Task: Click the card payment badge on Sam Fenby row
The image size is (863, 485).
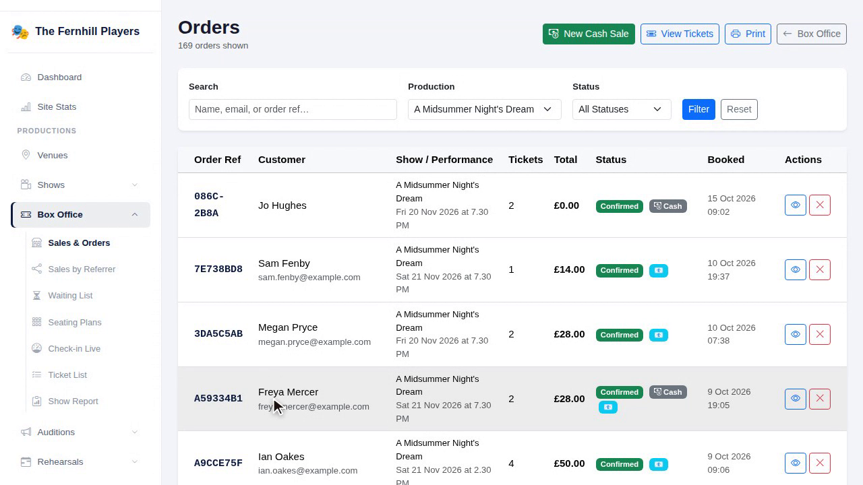Action: (x=659, y=270)
